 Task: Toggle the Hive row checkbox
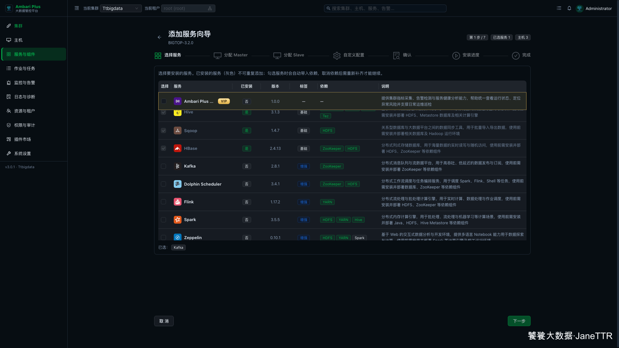[163, 112]
